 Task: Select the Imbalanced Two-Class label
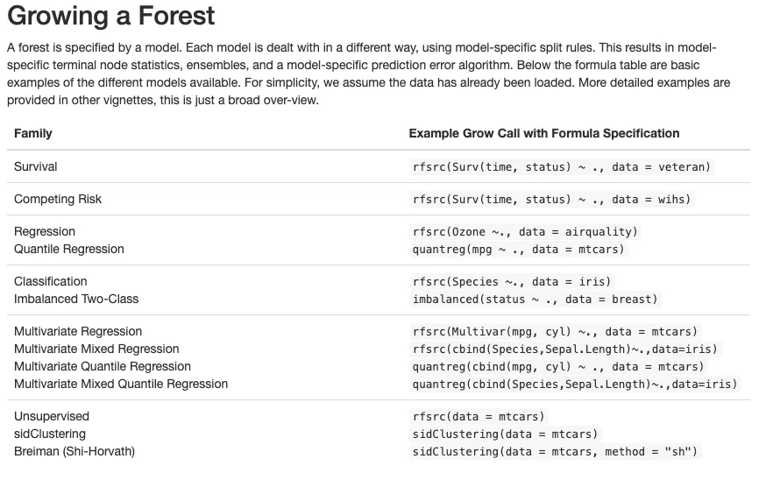[76, 299]
